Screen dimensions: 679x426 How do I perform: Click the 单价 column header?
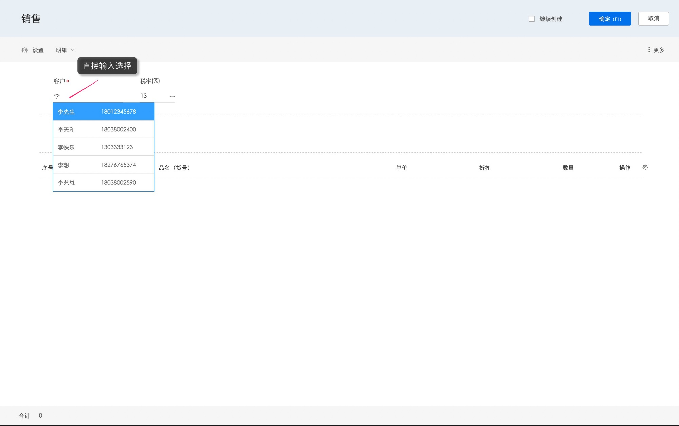[402, 168]
